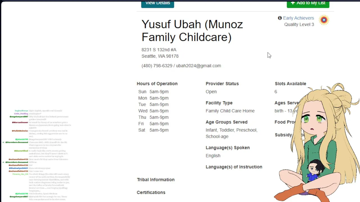Click the Early Achievers quality badge icon

324,20
